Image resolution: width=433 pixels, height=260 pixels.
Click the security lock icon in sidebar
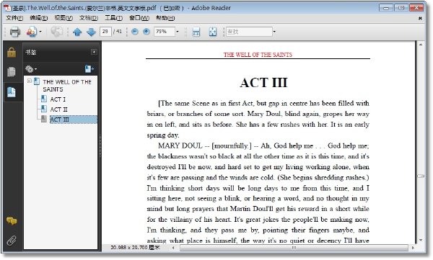pyautogui.click(x=12, y=52)
